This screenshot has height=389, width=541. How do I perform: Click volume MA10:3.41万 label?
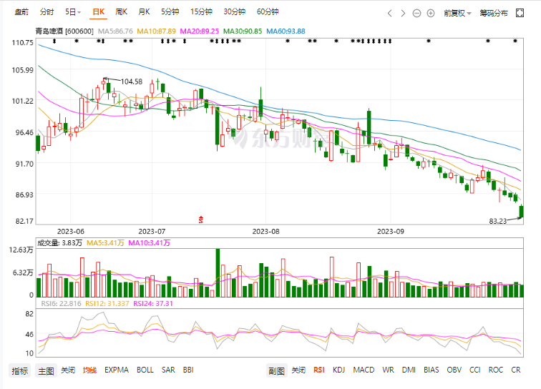(150, 243)
